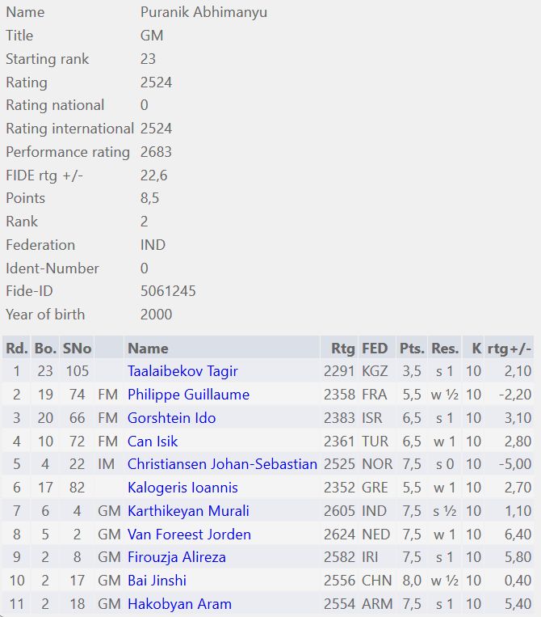Click Hakobyan Aram opponent link
The width and height of the screenshot is (541, 617).
(x=179, y=604)
